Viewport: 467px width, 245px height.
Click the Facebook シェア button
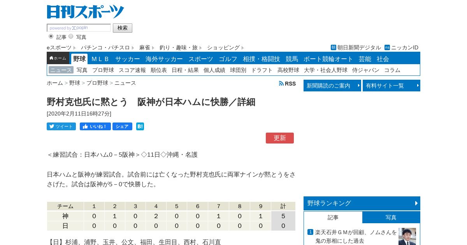click(122, 126)
